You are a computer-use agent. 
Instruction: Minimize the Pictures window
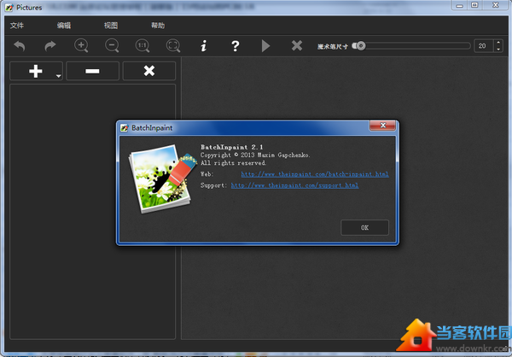[460, 5]
